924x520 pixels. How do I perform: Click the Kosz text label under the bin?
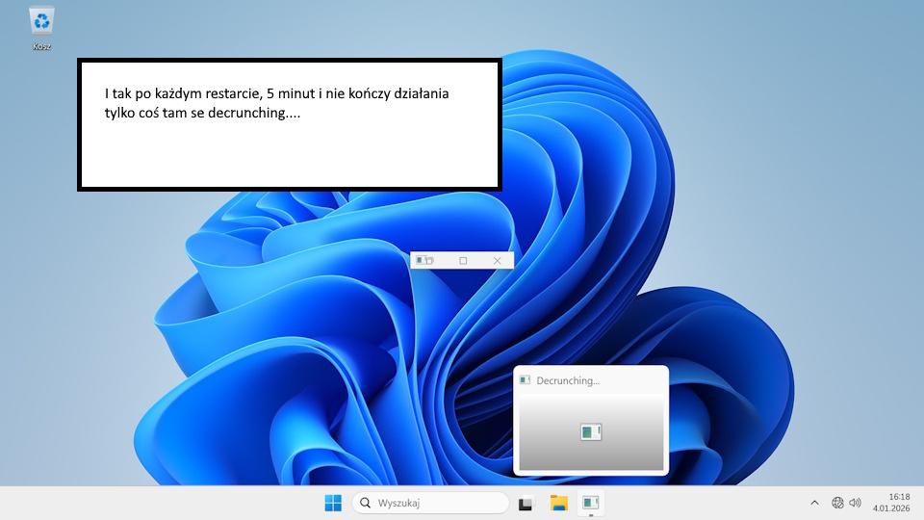(41, 46)
